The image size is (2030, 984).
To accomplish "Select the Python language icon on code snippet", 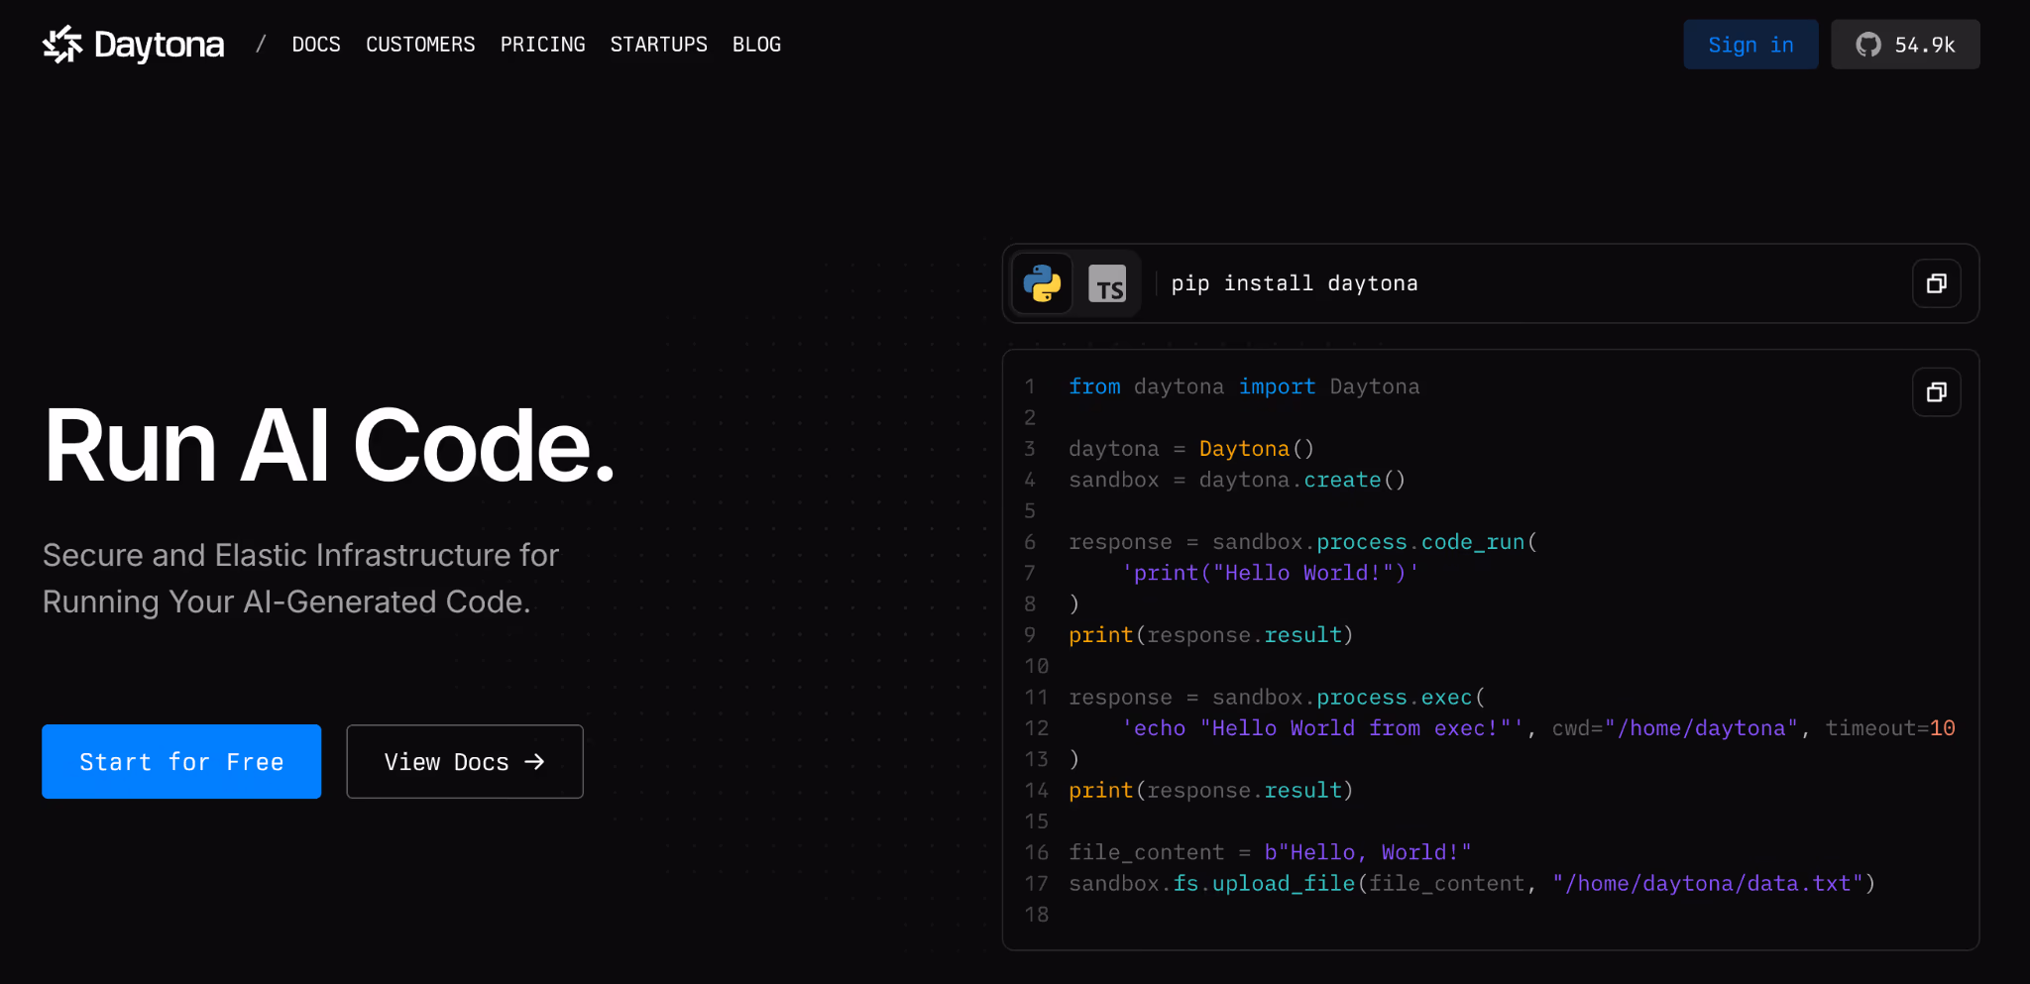I will [x=1041, y=283].
